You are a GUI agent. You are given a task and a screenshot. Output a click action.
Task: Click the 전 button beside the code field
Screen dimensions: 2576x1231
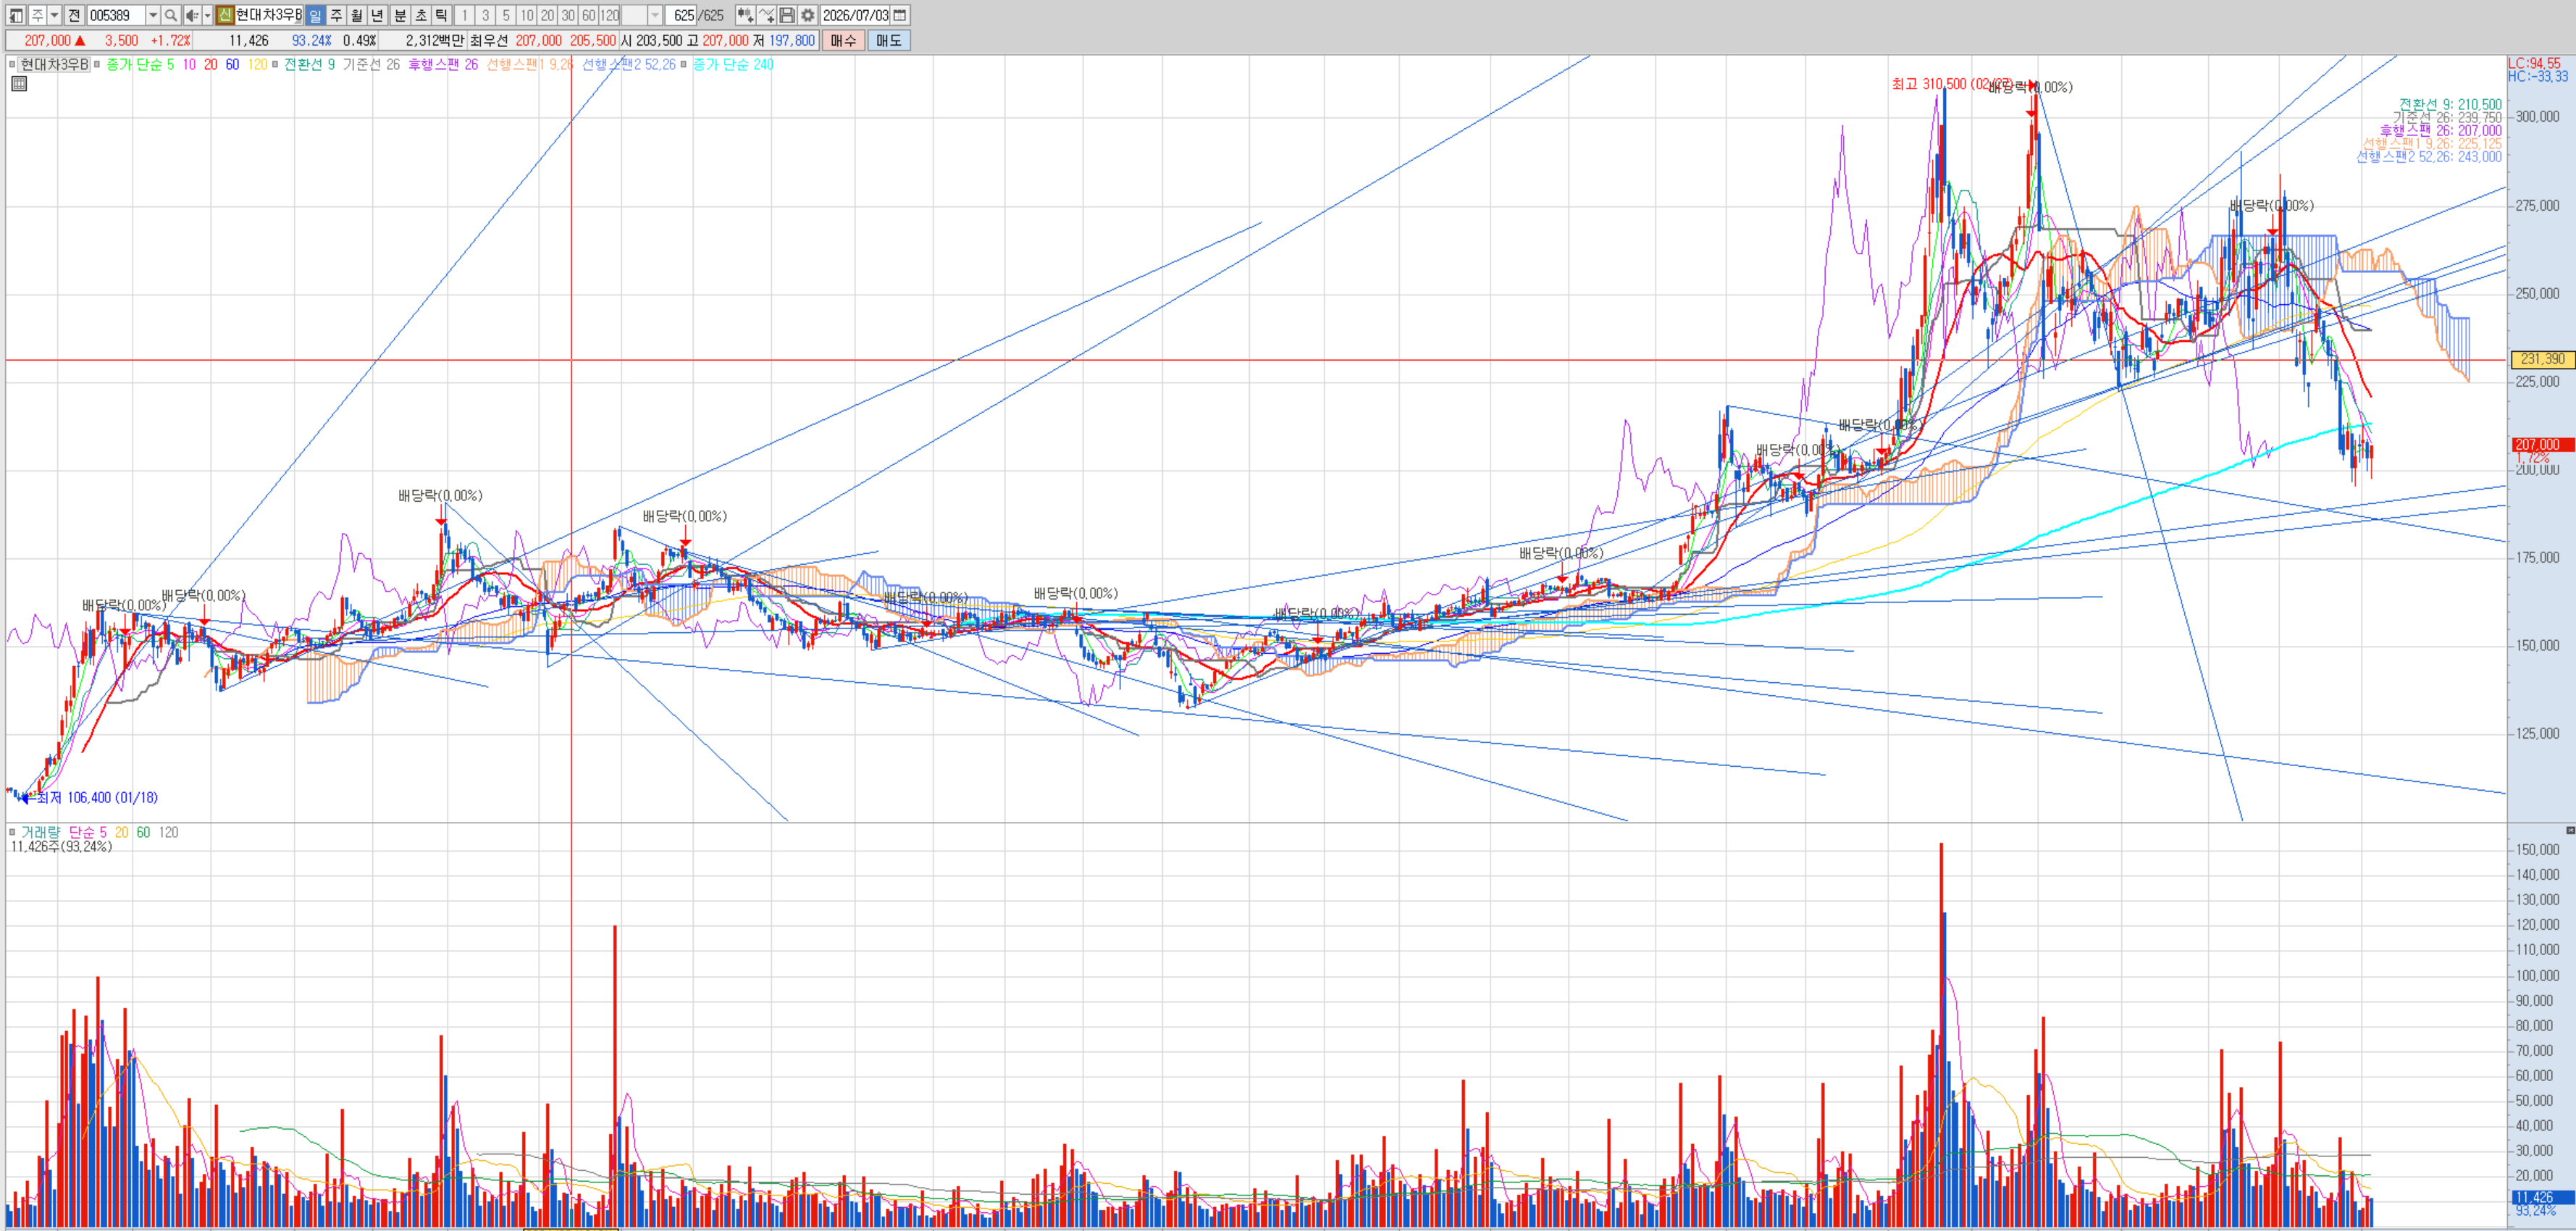(74, 15)
